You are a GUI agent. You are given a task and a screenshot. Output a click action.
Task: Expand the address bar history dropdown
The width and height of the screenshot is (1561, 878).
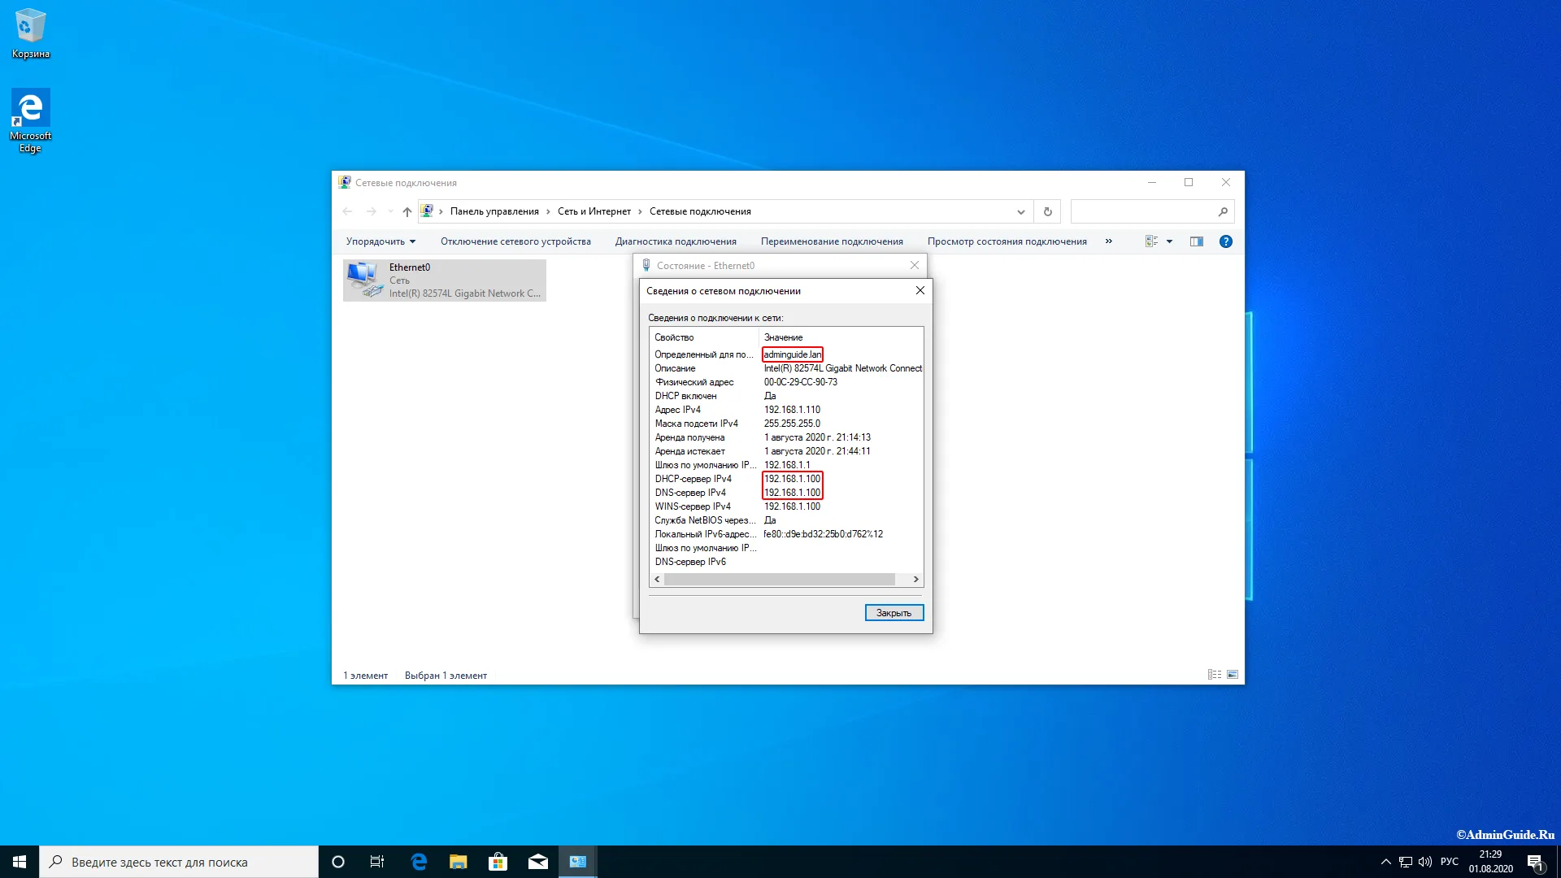coord(1020,211)
